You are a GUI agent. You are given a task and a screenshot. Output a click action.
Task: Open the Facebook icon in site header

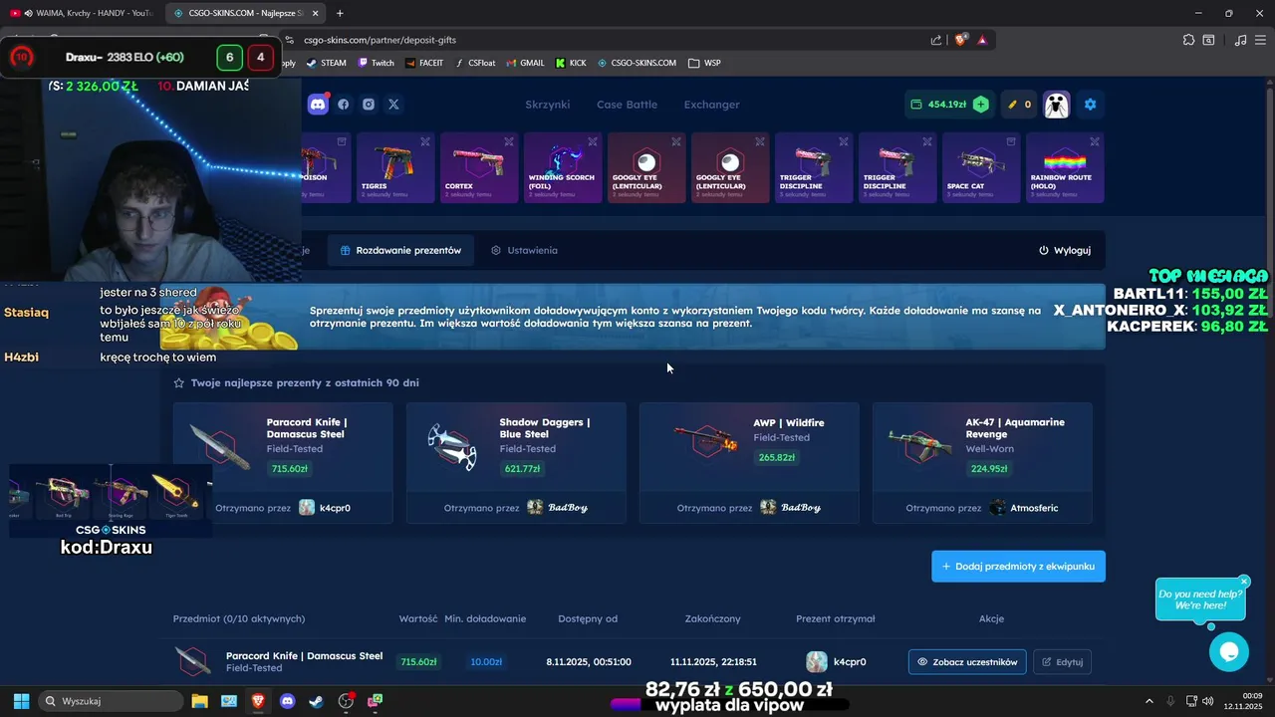(x=344, y=104)
